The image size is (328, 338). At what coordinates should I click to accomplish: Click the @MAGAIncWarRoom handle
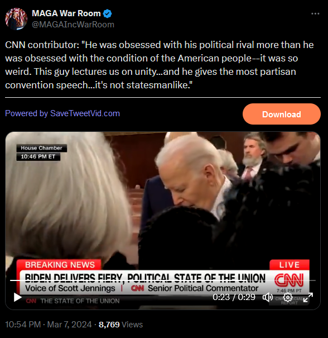pyautogui.click(x=73, y=25)
